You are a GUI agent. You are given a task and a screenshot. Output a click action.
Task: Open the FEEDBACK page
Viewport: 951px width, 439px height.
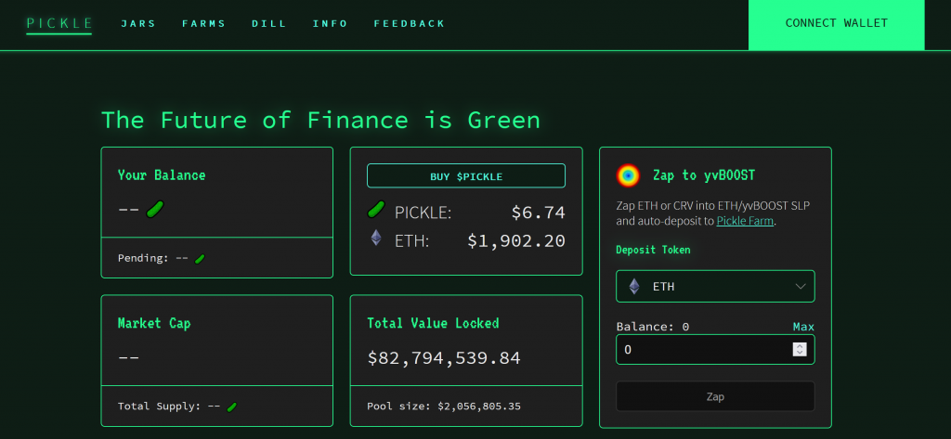(x=410, y=23)
